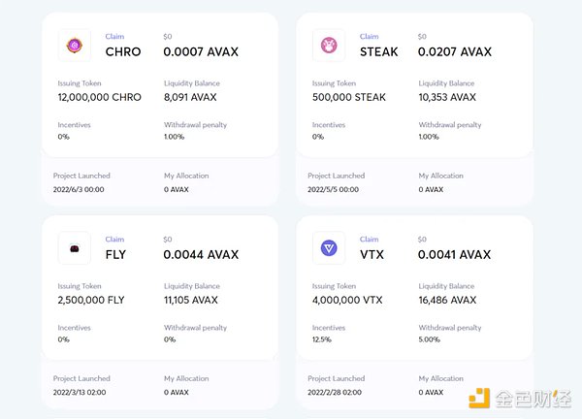Select the STEAK token name
Viewport: 582px width, 419px height.
coord(379,52)
